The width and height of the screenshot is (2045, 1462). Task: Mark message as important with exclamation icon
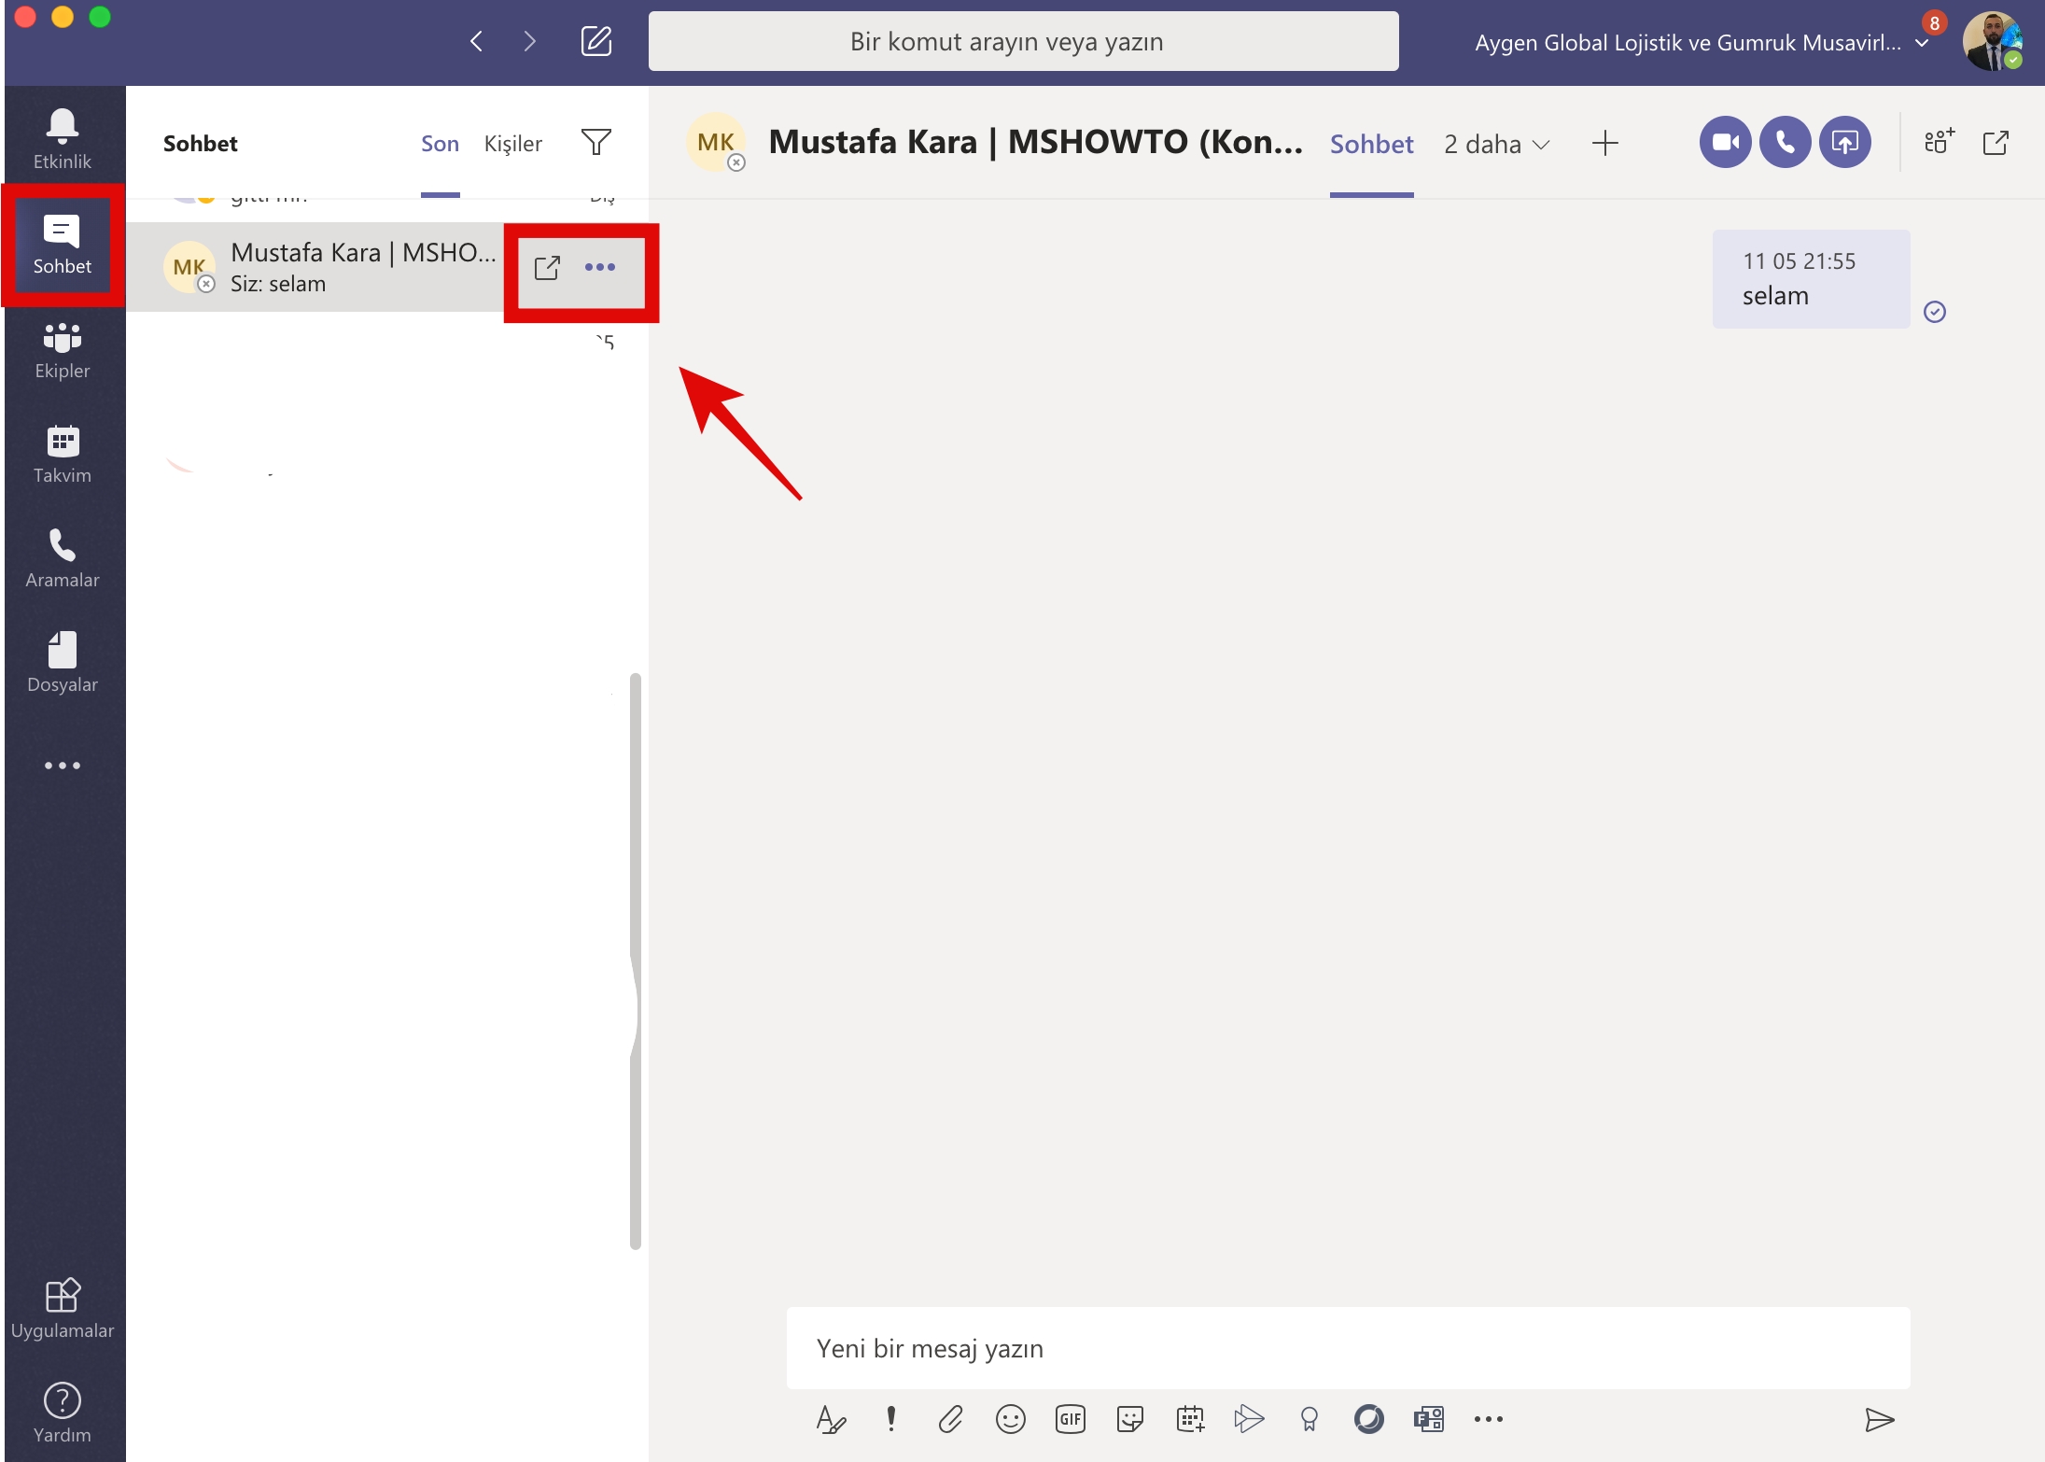tap(891, 1419)
